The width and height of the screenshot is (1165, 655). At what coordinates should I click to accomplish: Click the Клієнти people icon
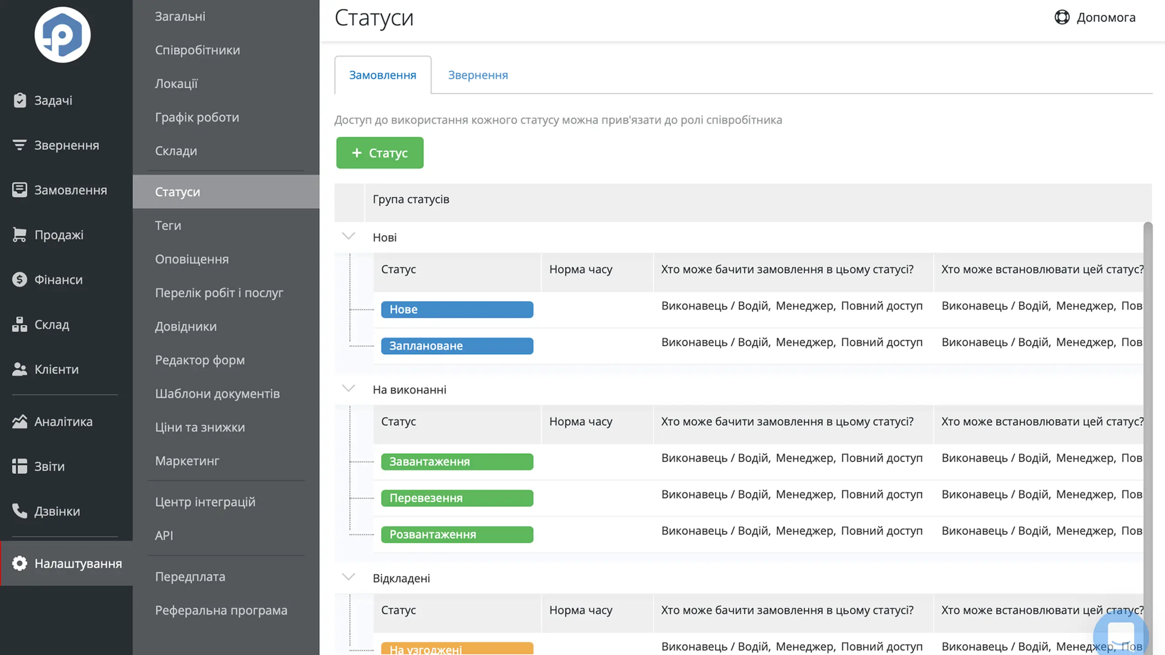(x=20, y=369)
